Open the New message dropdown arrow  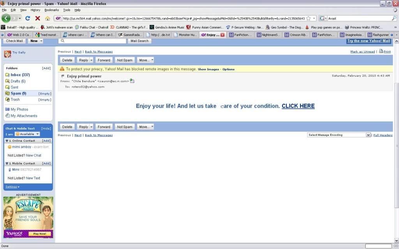(x=41, y=41)
